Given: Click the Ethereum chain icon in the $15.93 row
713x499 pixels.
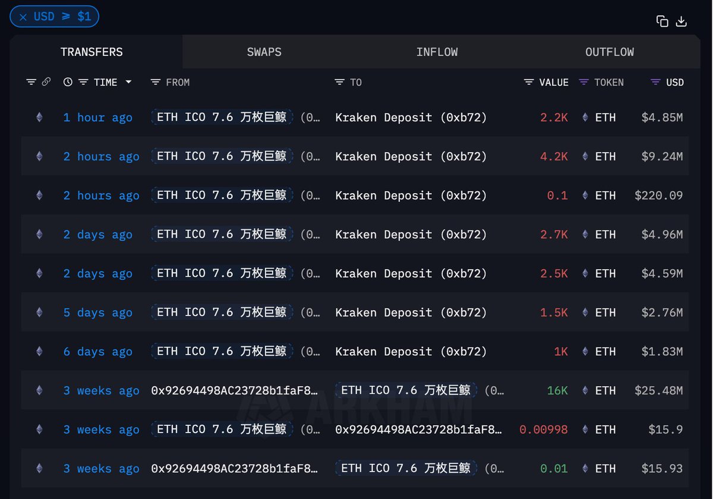Looking at the screenshot, I should pyautogui.click(x=39, y=468).
